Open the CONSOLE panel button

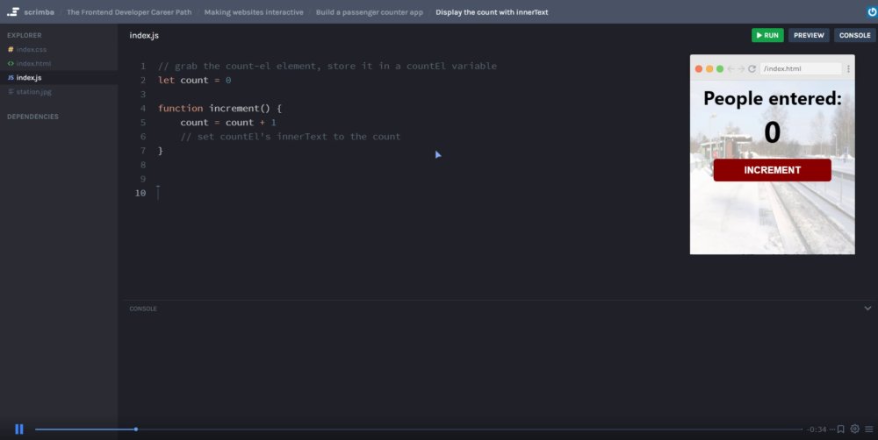click(x=854, y=35)
